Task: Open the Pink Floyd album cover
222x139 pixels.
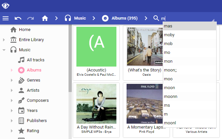Action: coord(146,103)
